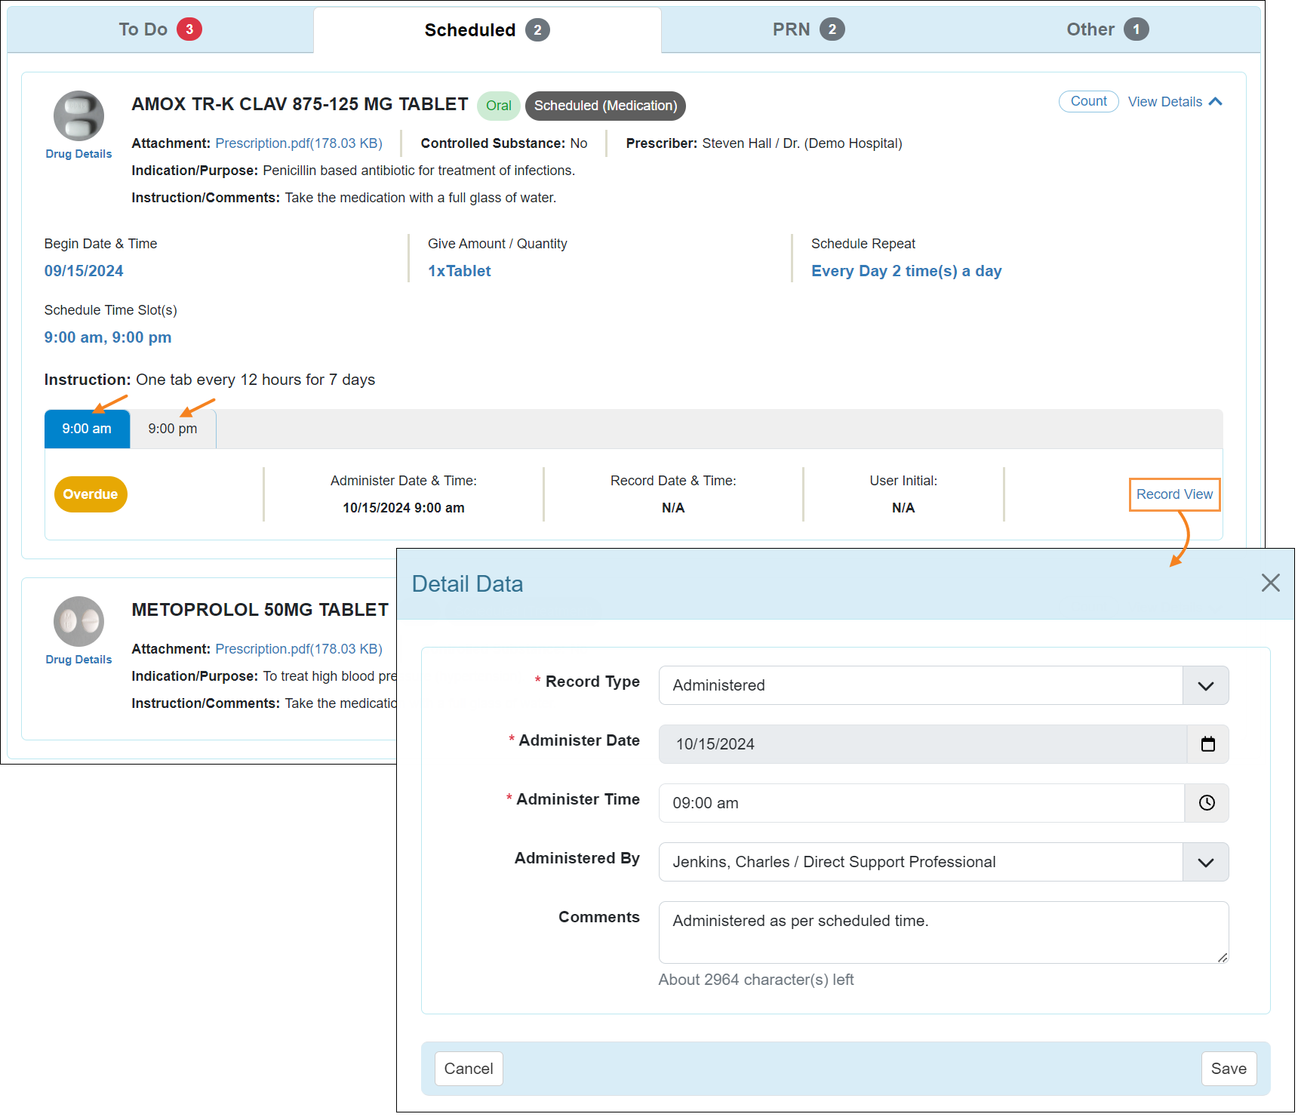Select the 9:00 pm time slot tab
Viewport: 1298px width, 1117px height.
(x=173, y=429)
